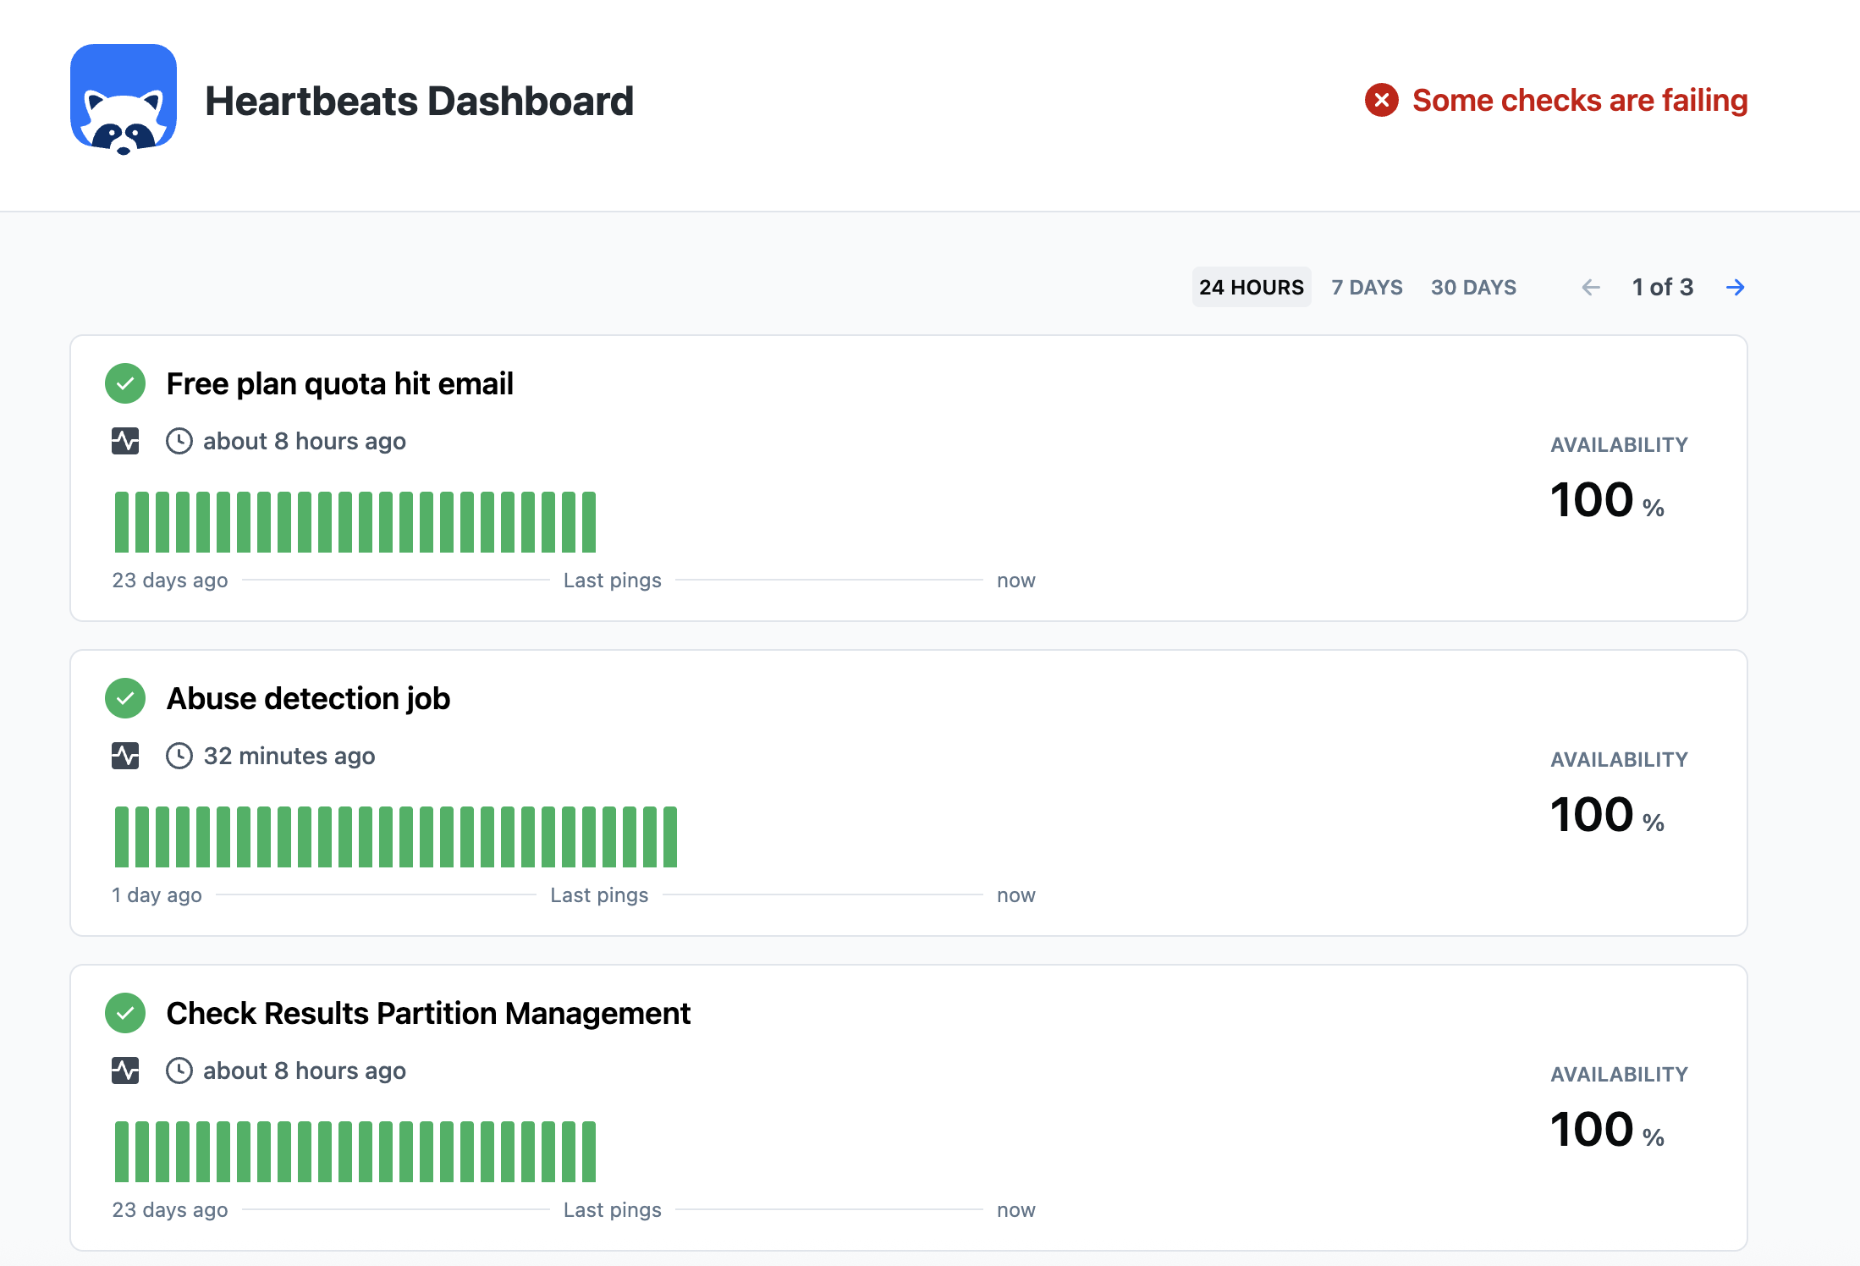Open the Abuse detection job check
The height and width of the screenshot is (1266, 1860).
tap(308, 699)
